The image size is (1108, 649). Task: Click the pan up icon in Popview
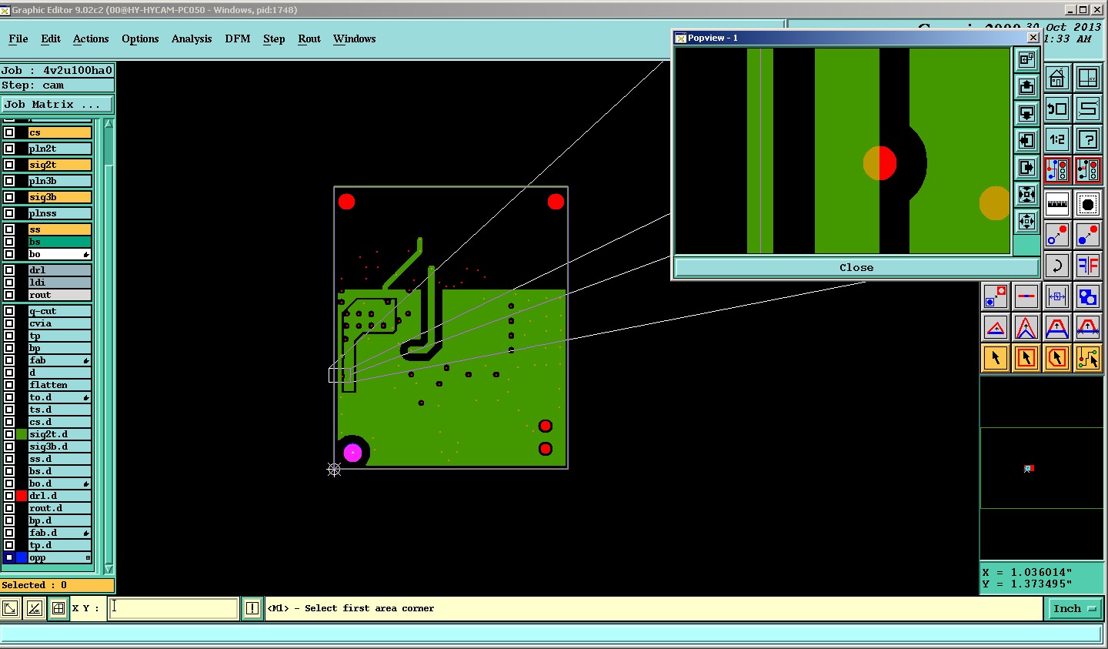tap(1026, 86)
